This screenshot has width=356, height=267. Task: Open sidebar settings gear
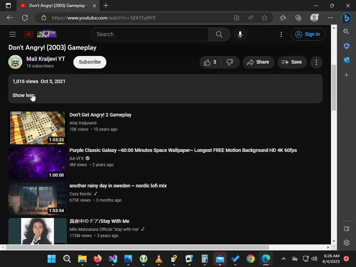[x=347, y=243]
